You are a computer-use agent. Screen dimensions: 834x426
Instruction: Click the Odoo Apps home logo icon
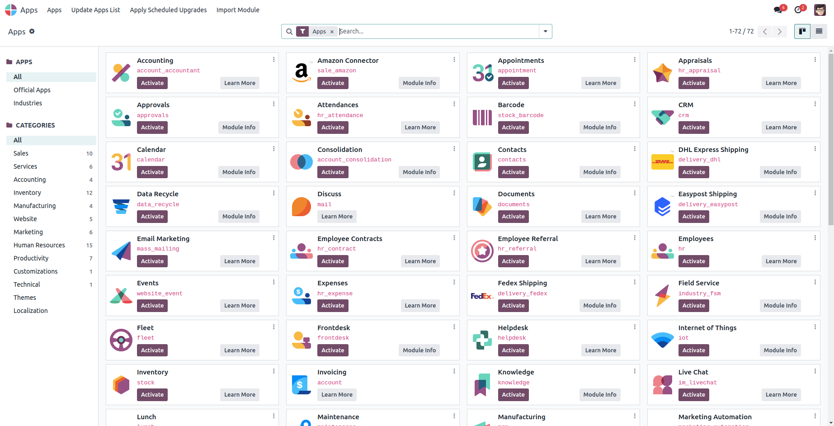tap(11, 10)
